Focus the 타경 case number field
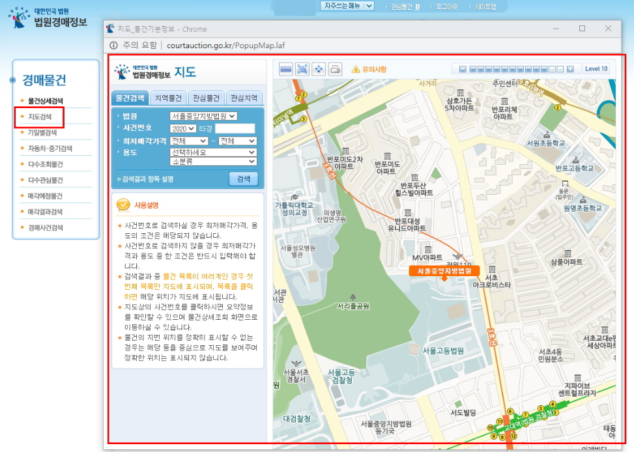The image size is (634, 452). (235, 128)
